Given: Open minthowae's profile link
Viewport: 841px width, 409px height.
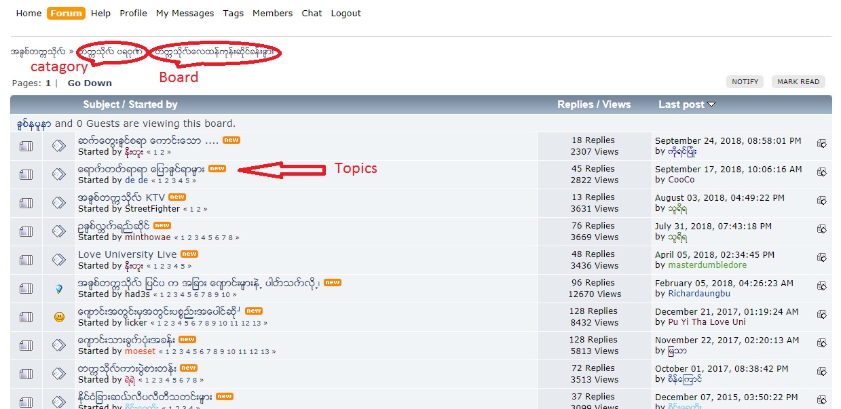Looking at the screenshot, I should click(148, 237).
